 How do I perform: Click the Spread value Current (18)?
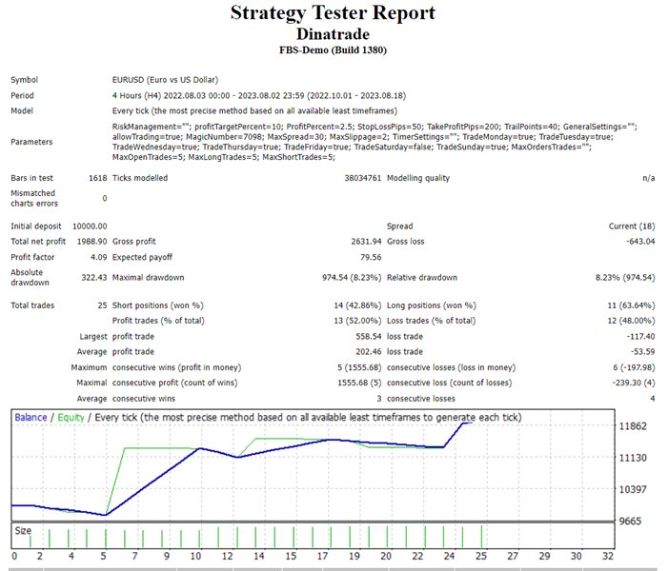[x=632, y=226]
